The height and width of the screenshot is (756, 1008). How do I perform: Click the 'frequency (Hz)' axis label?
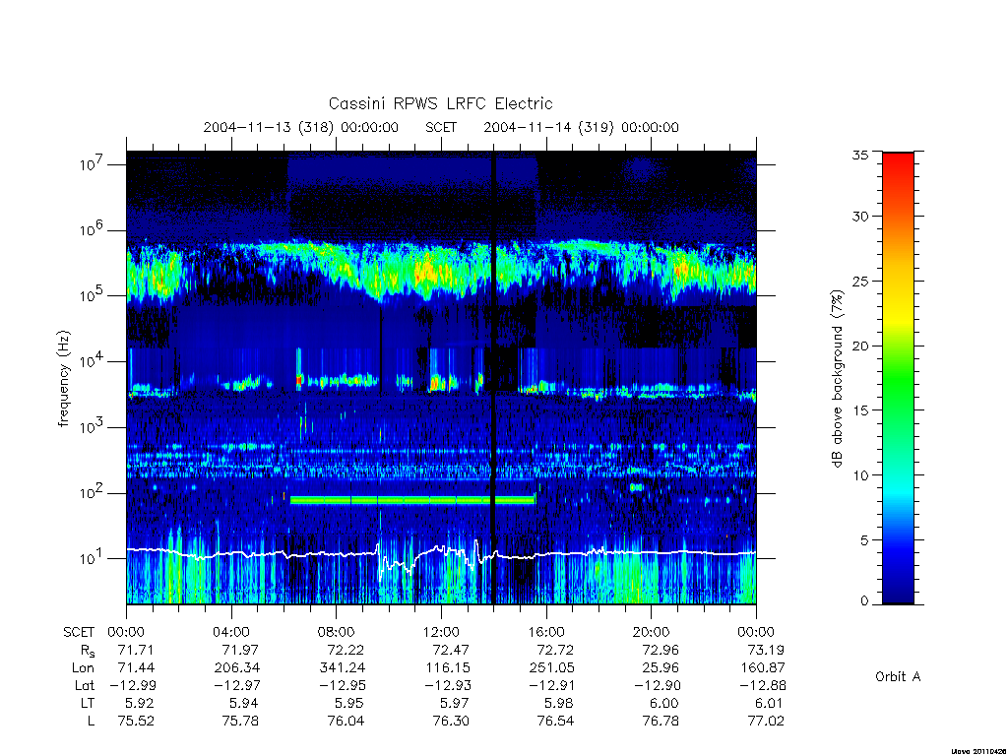[63, 379]
